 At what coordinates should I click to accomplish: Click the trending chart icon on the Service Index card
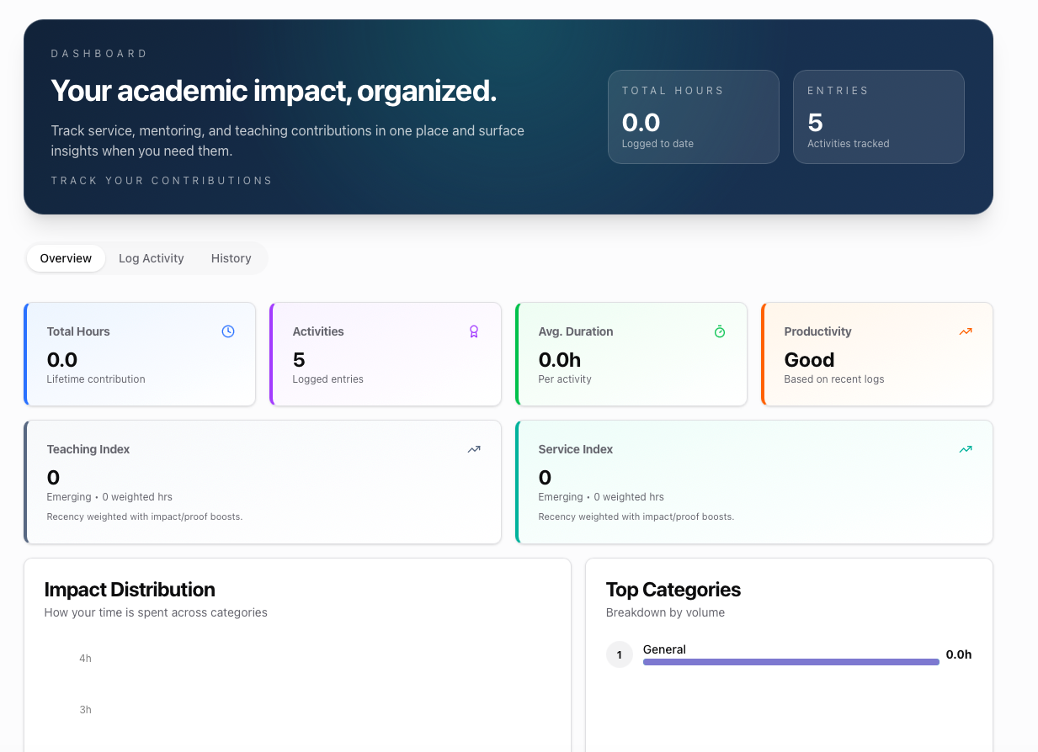(965, 449)
